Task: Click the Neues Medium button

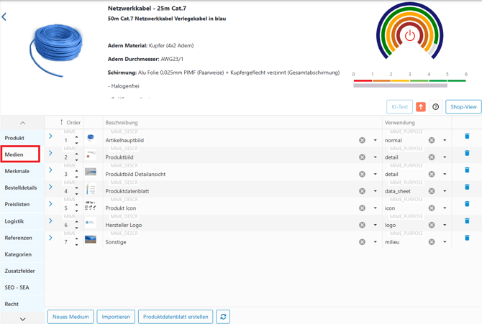Action: coord(71,317)
